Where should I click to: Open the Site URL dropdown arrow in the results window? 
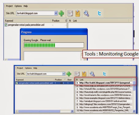click(64, 74)
